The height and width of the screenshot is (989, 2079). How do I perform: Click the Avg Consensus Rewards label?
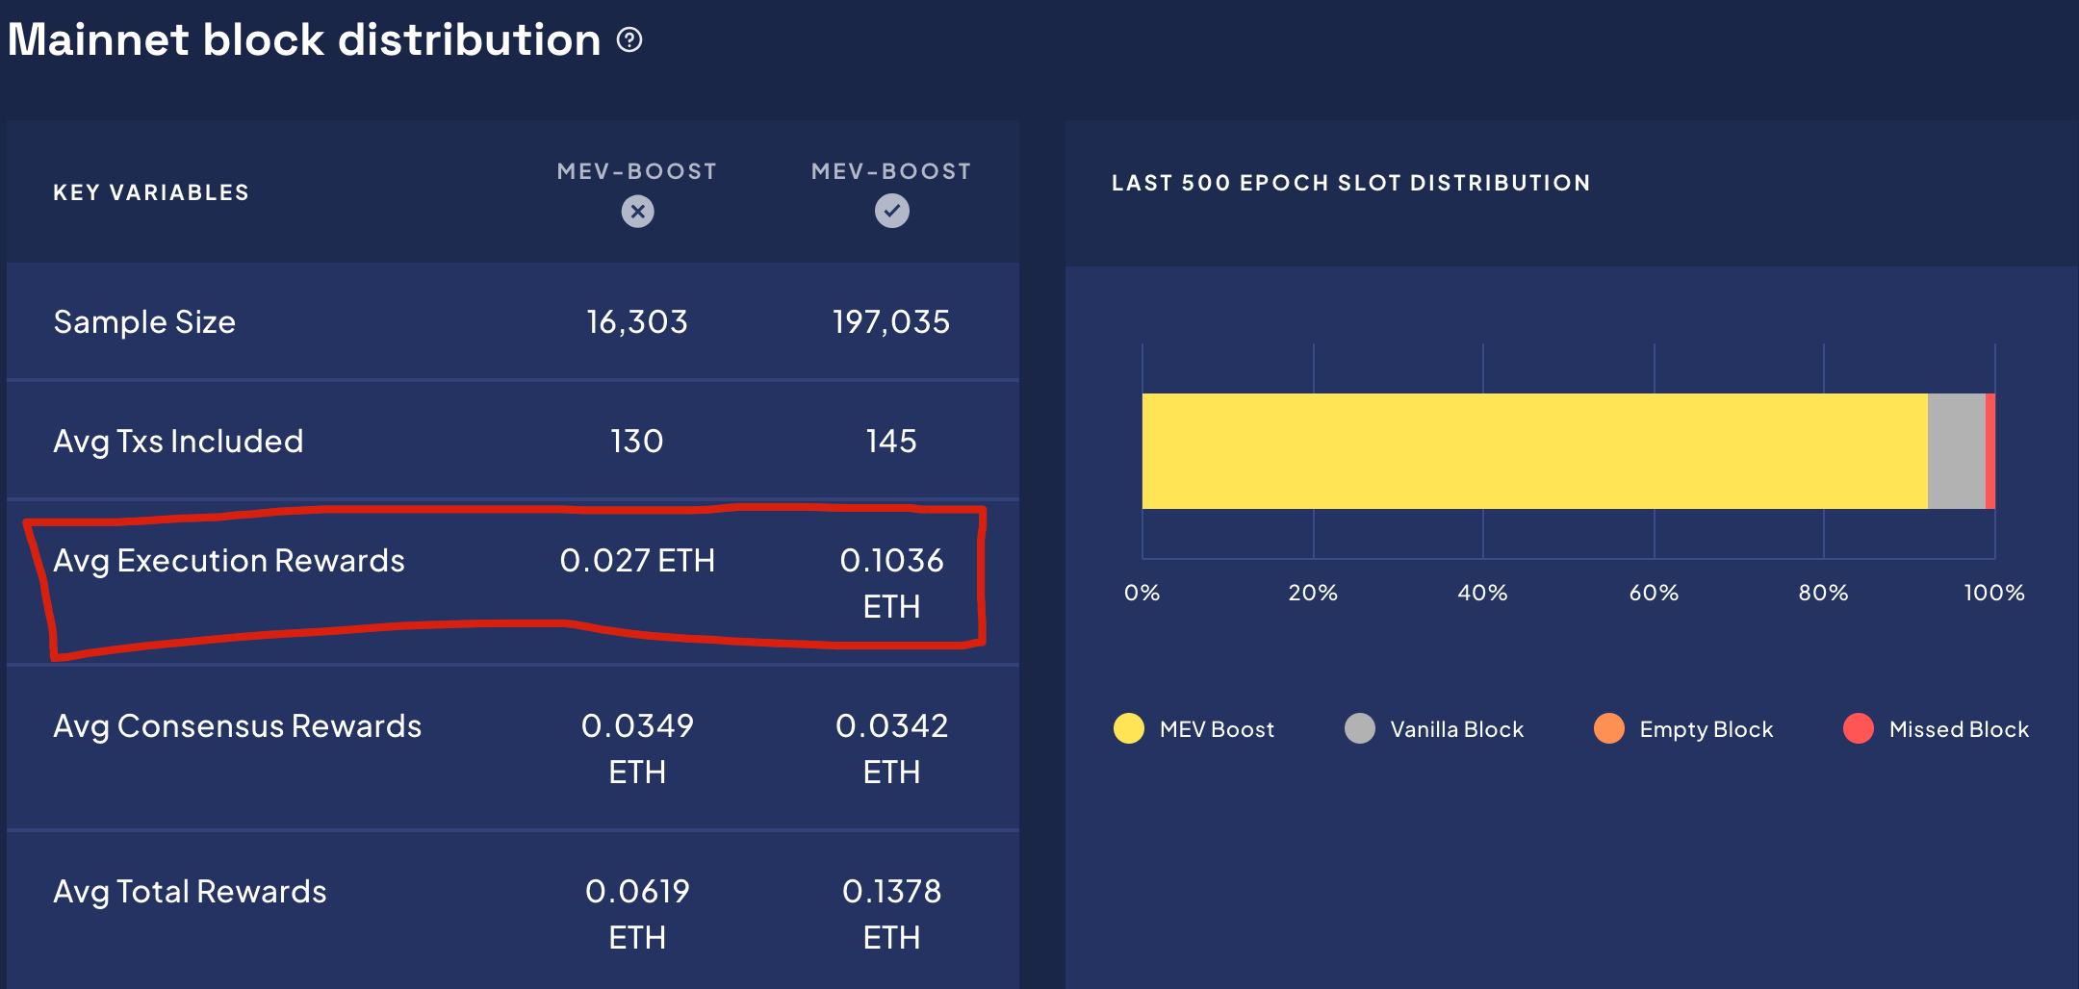(237, 726)
